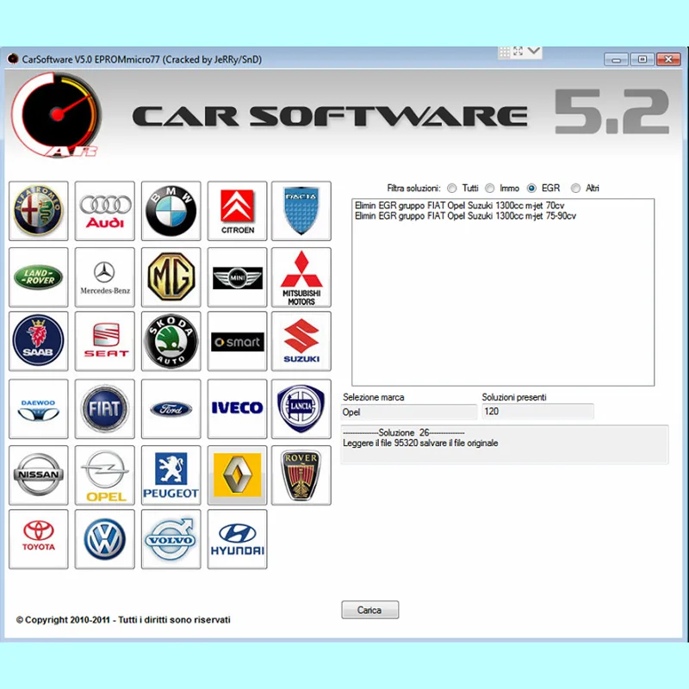Click the grid dots icon in title bar
Screen dimensions: 689x689
click(x=505, y=52)
